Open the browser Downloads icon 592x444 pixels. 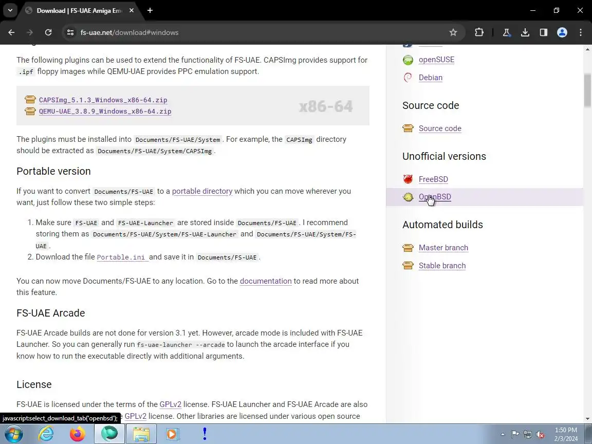(x=525, y=32)
